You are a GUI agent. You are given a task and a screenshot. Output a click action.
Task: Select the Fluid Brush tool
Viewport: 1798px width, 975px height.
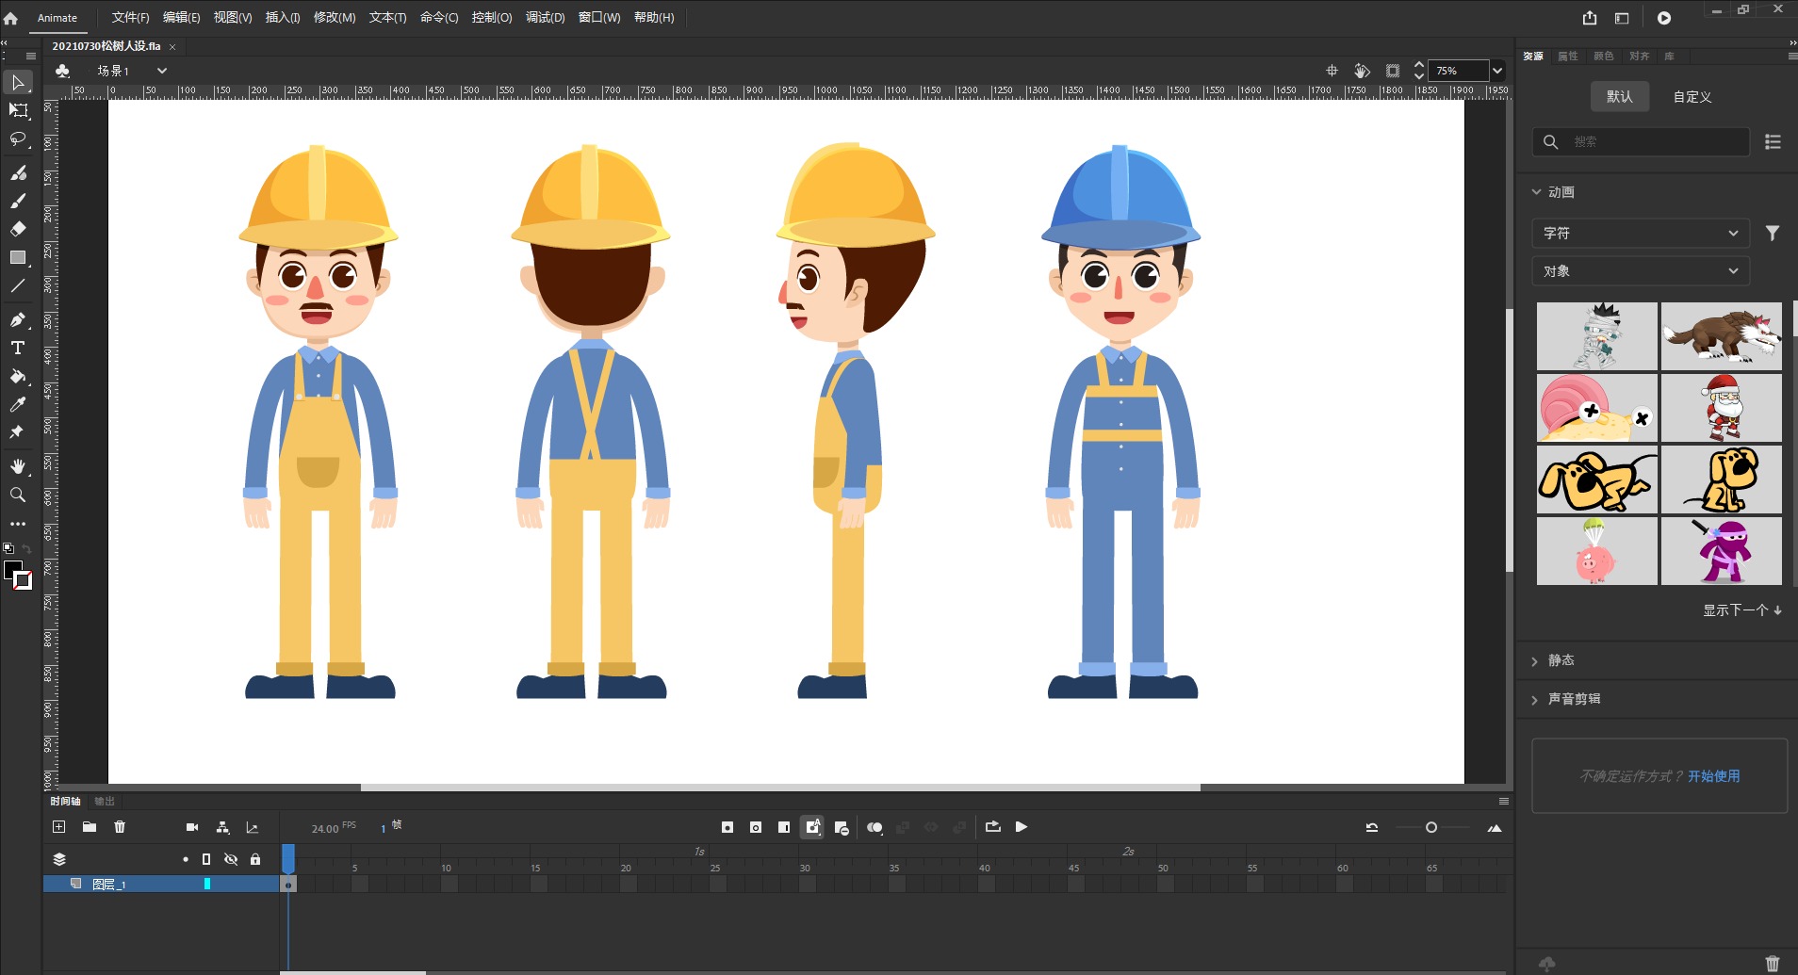[x=18, y=172]
